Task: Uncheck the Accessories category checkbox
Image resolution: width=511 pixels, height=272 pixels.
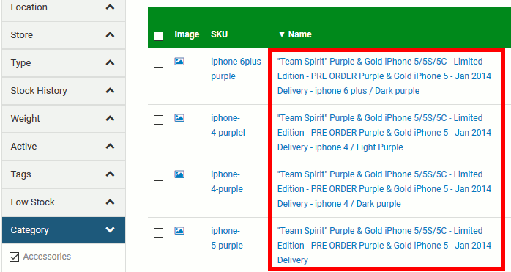Action: point(15,257)
